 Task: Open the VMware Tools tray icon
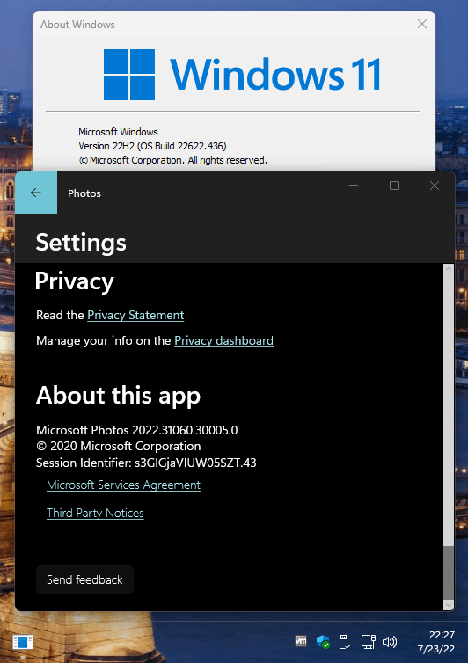(x=301, y=641)
